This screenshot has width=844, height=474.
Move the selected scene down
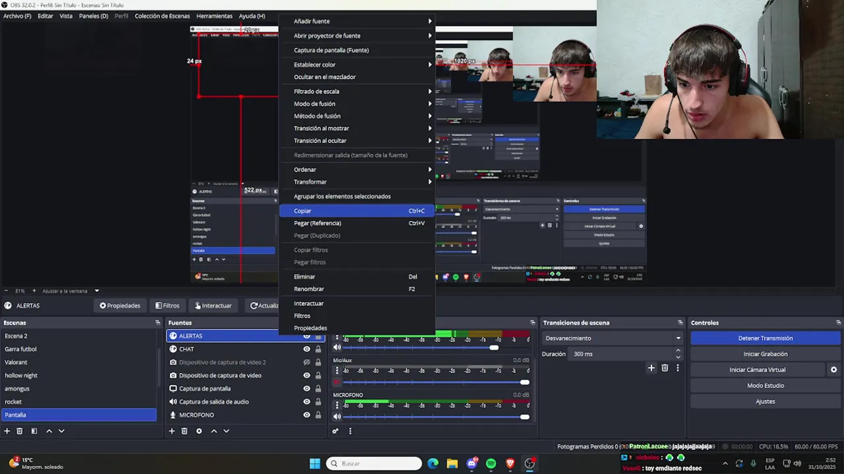click(x=61, y=431)
